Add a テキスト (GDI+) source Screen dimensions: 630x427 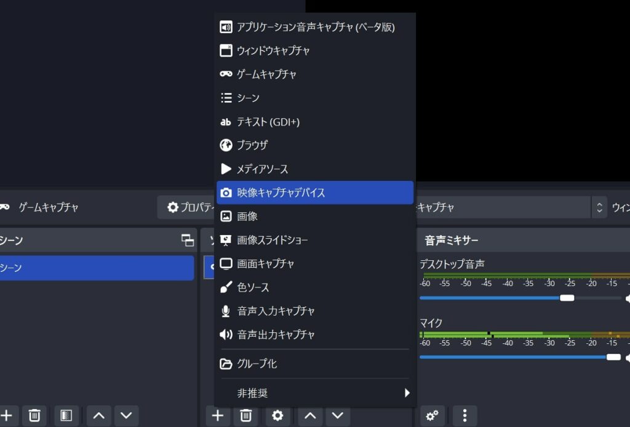(x=315, y=122)
